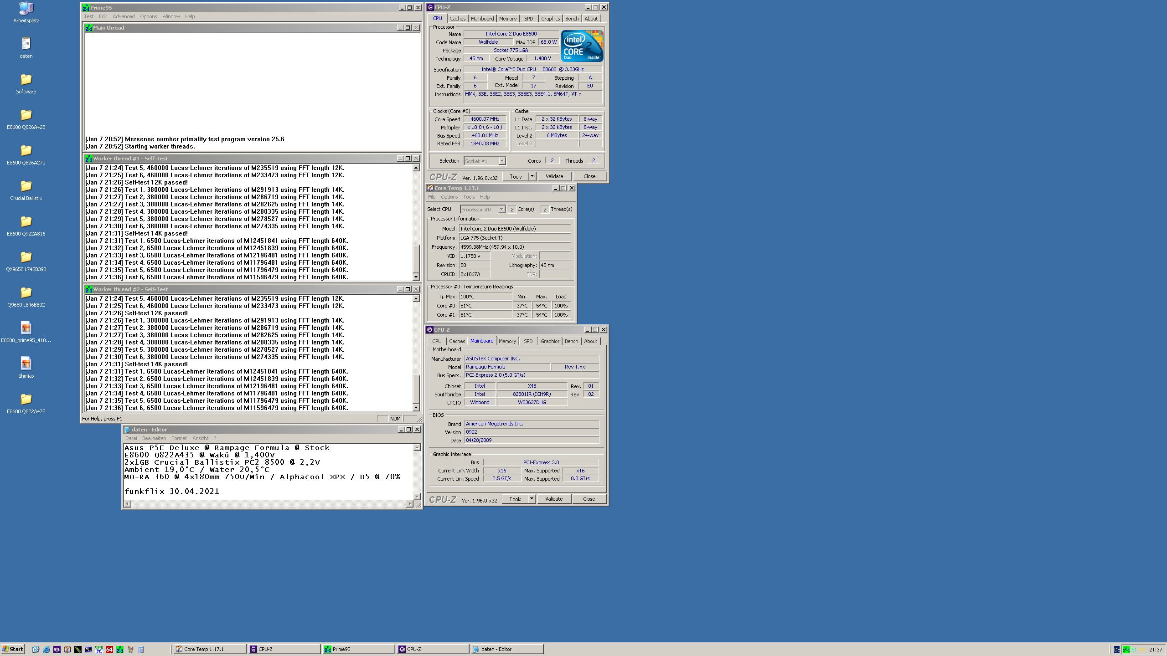Click the Core Speed value 4600.07 MHz

point(485,119)
